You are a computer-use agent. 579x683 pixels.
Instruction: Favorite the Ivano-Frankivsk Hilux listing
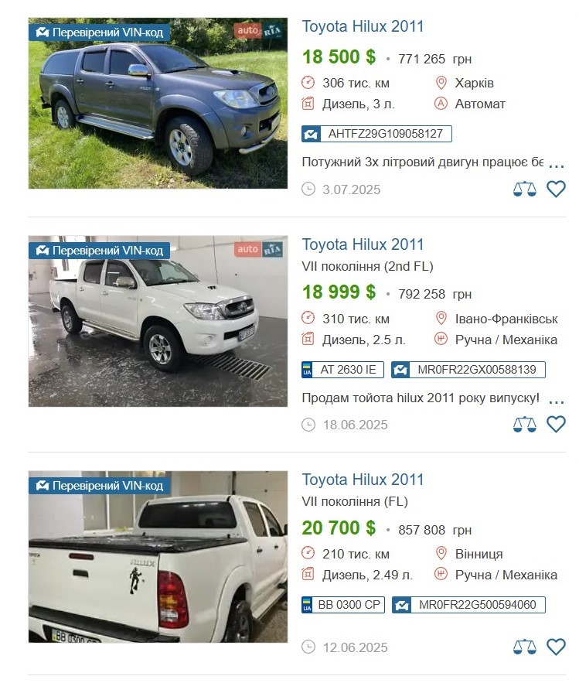coord(556,424)
